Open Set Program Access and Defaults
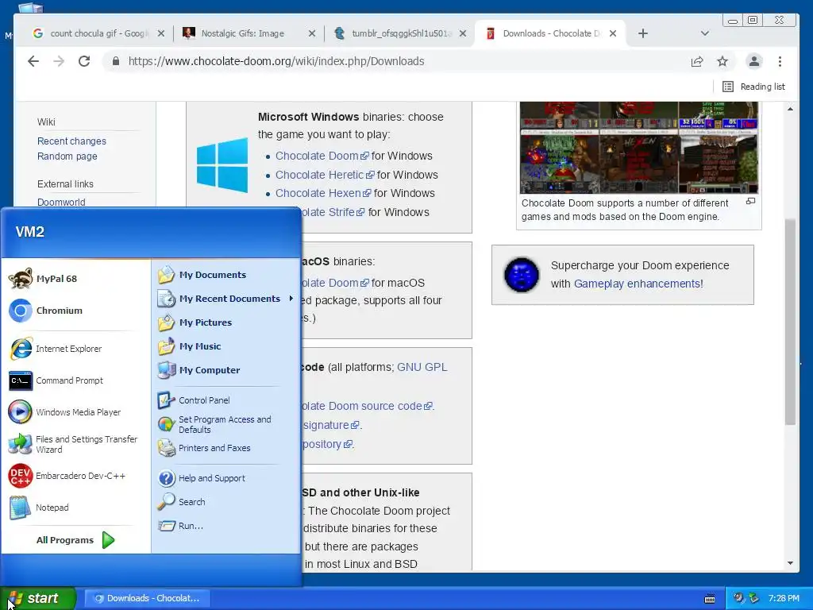The image size is (813, 610). (225, 424)
